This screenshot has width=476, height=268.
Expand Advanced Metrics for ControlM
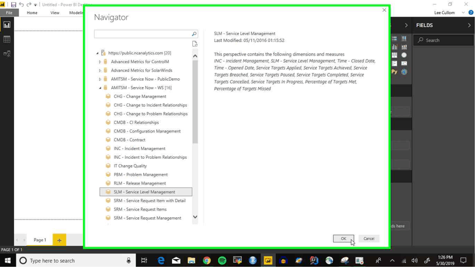coord(100,62)
